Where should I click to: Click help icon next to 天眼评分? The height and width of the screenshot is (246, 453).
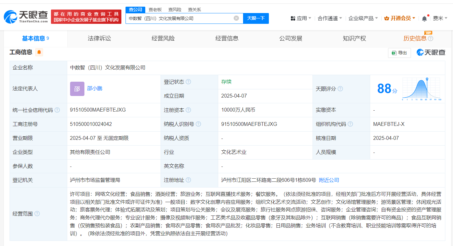pyautogui.click(x=340, y=89)
